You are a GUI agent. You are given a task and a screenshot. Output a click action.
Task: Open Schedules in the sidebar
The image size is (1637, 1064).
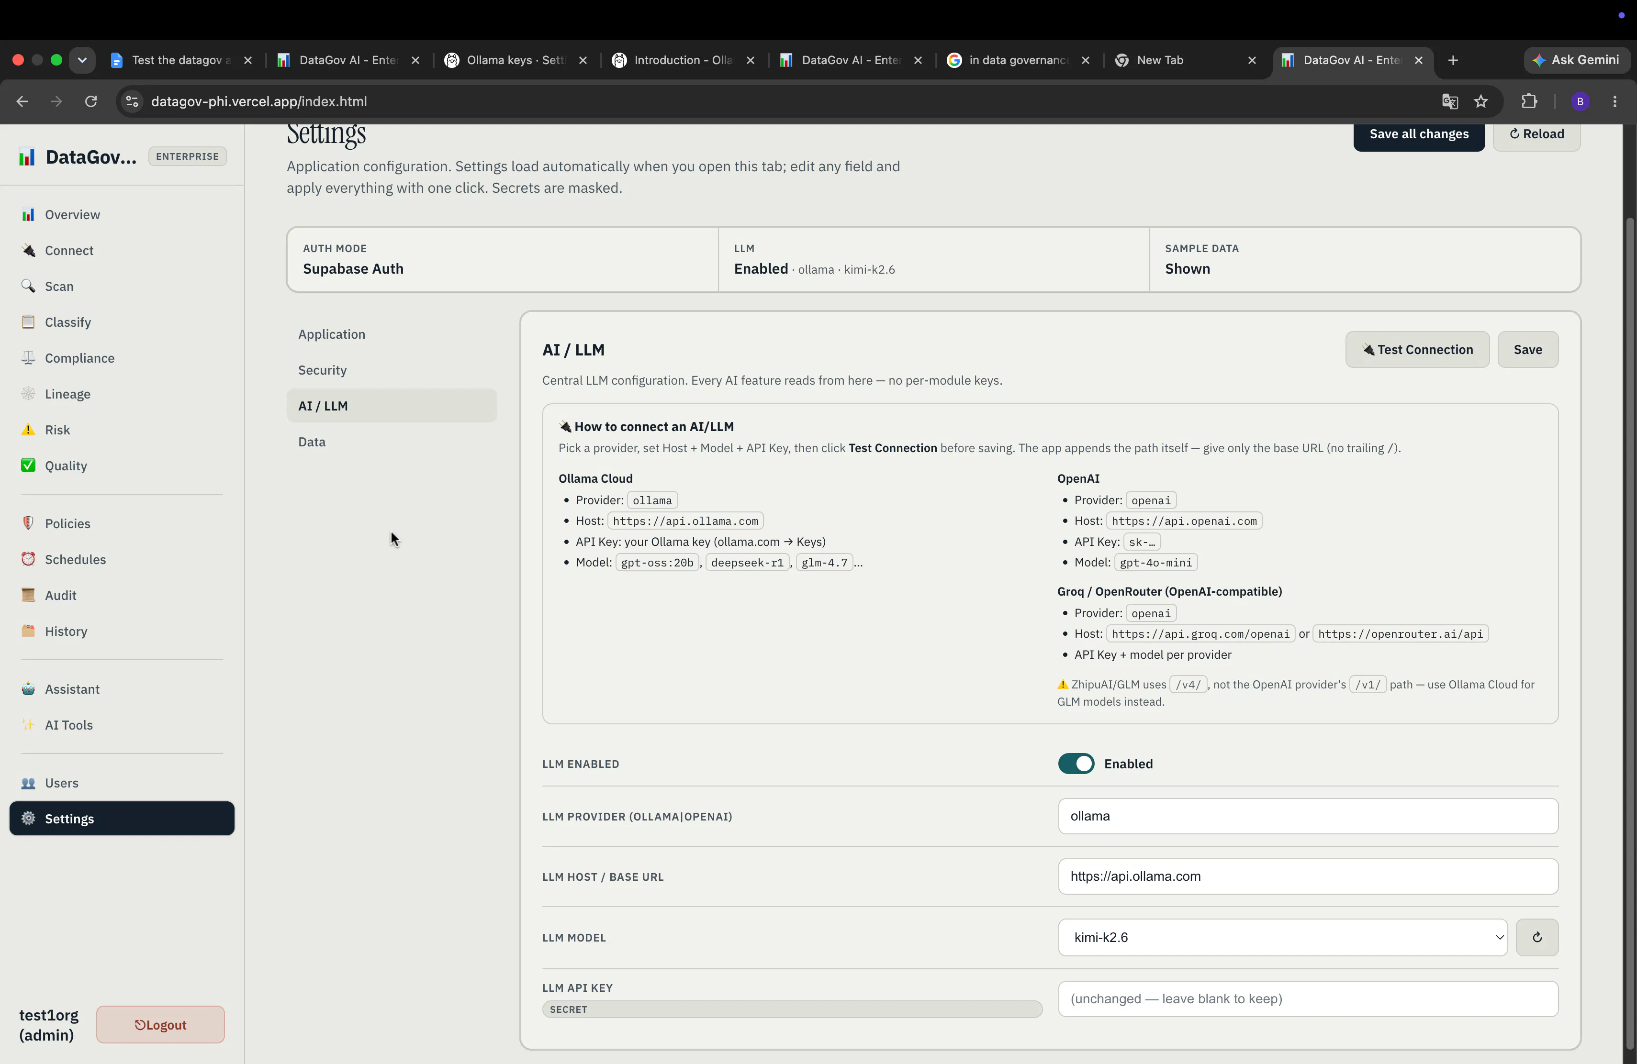tap(122, 559)
